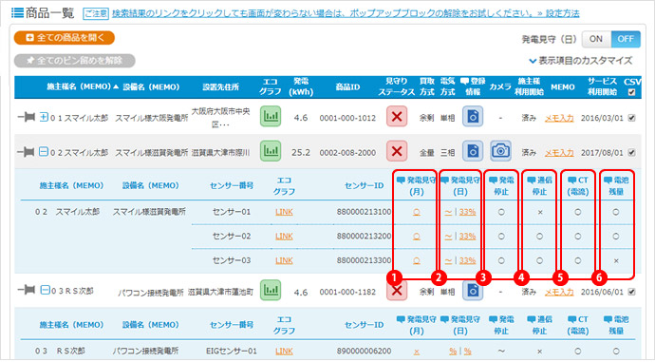Click monthly ○ link for センサー01
655x362 pixels.
click(x=417, y=212)
